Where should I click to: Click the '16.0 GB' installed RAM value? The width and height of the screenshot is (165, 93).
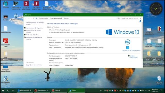click(x=73, y=42)
